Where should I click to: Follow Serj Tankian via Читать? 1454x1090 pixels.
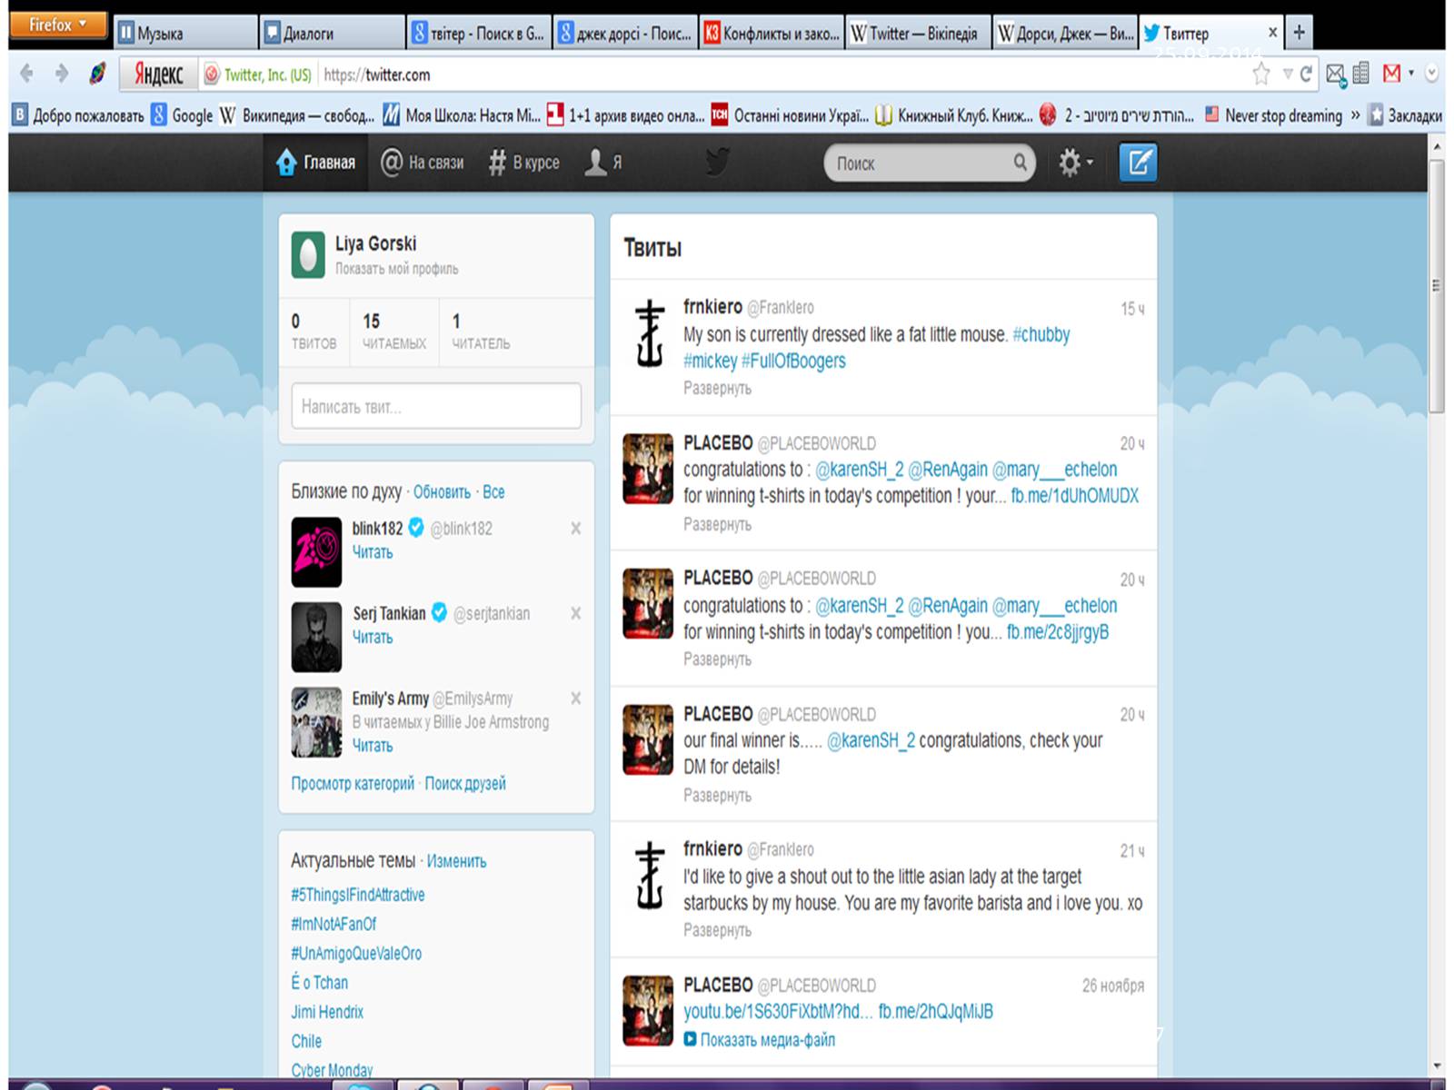click(x=373, y=638)
